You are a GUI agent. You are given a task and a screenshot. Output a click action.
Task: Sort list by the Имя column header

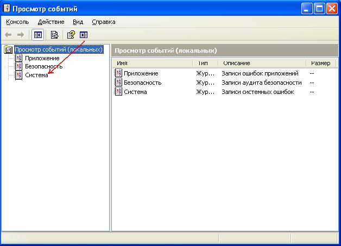tap(152, 63)
